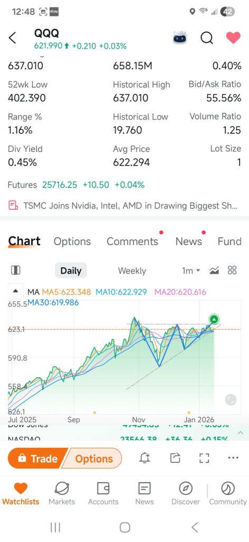This screenshot has width=249, height=542.
Task: Open the four-square chart settings icon
Action: click(x=233, y=270)
